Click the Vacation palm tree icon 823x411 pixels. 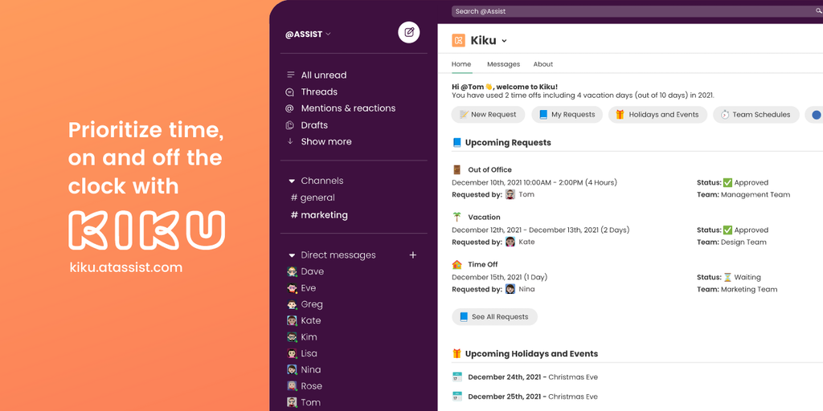point(457,217)
